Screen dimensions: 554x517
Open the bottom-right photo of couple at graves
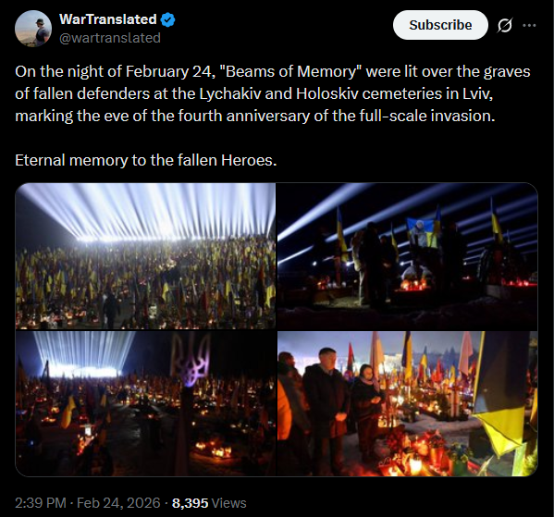pyautogui.click(x=407, y=403)
